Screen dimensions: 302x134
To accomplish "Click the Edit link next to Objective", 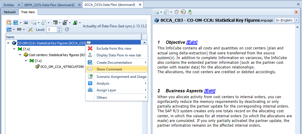I will [x=192, y=42].
